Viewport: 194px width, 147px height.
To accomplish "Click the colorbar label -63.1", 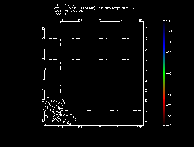I will coord(169,95).
